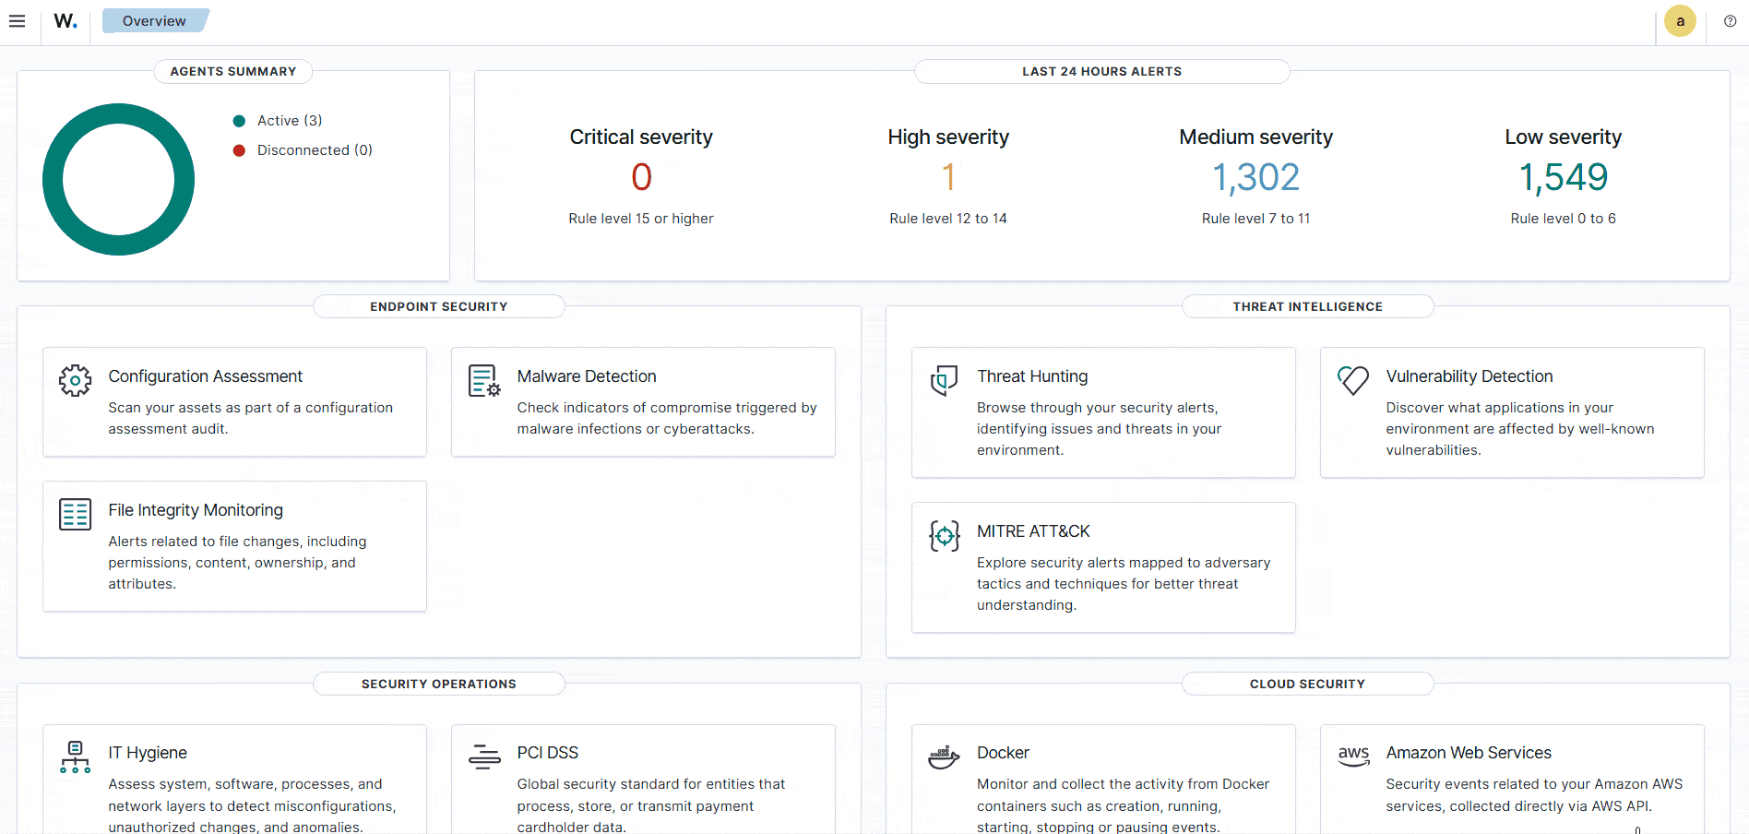This screenshot has width=1749, height=834.
Task: Select the MITRE ATT&CK module icon
Action: [x=944, y=535]
